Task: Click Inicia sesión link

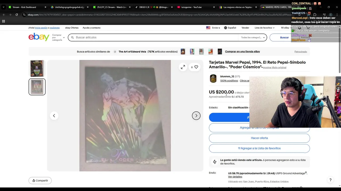Action: point(41,28)
